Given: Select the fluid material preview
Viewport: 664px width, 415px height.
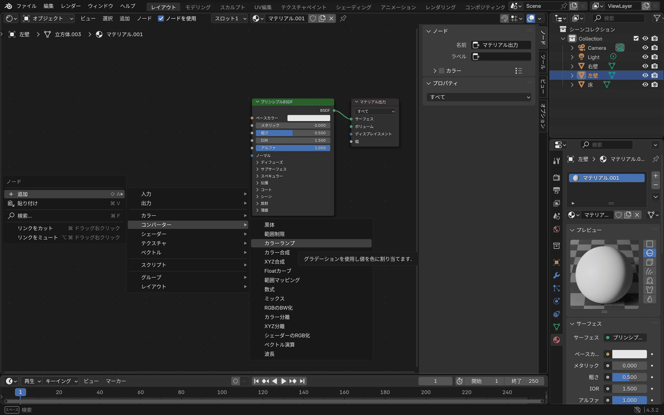Looking at the screenshot, I should pyautogui.click(x=650, y=299).
